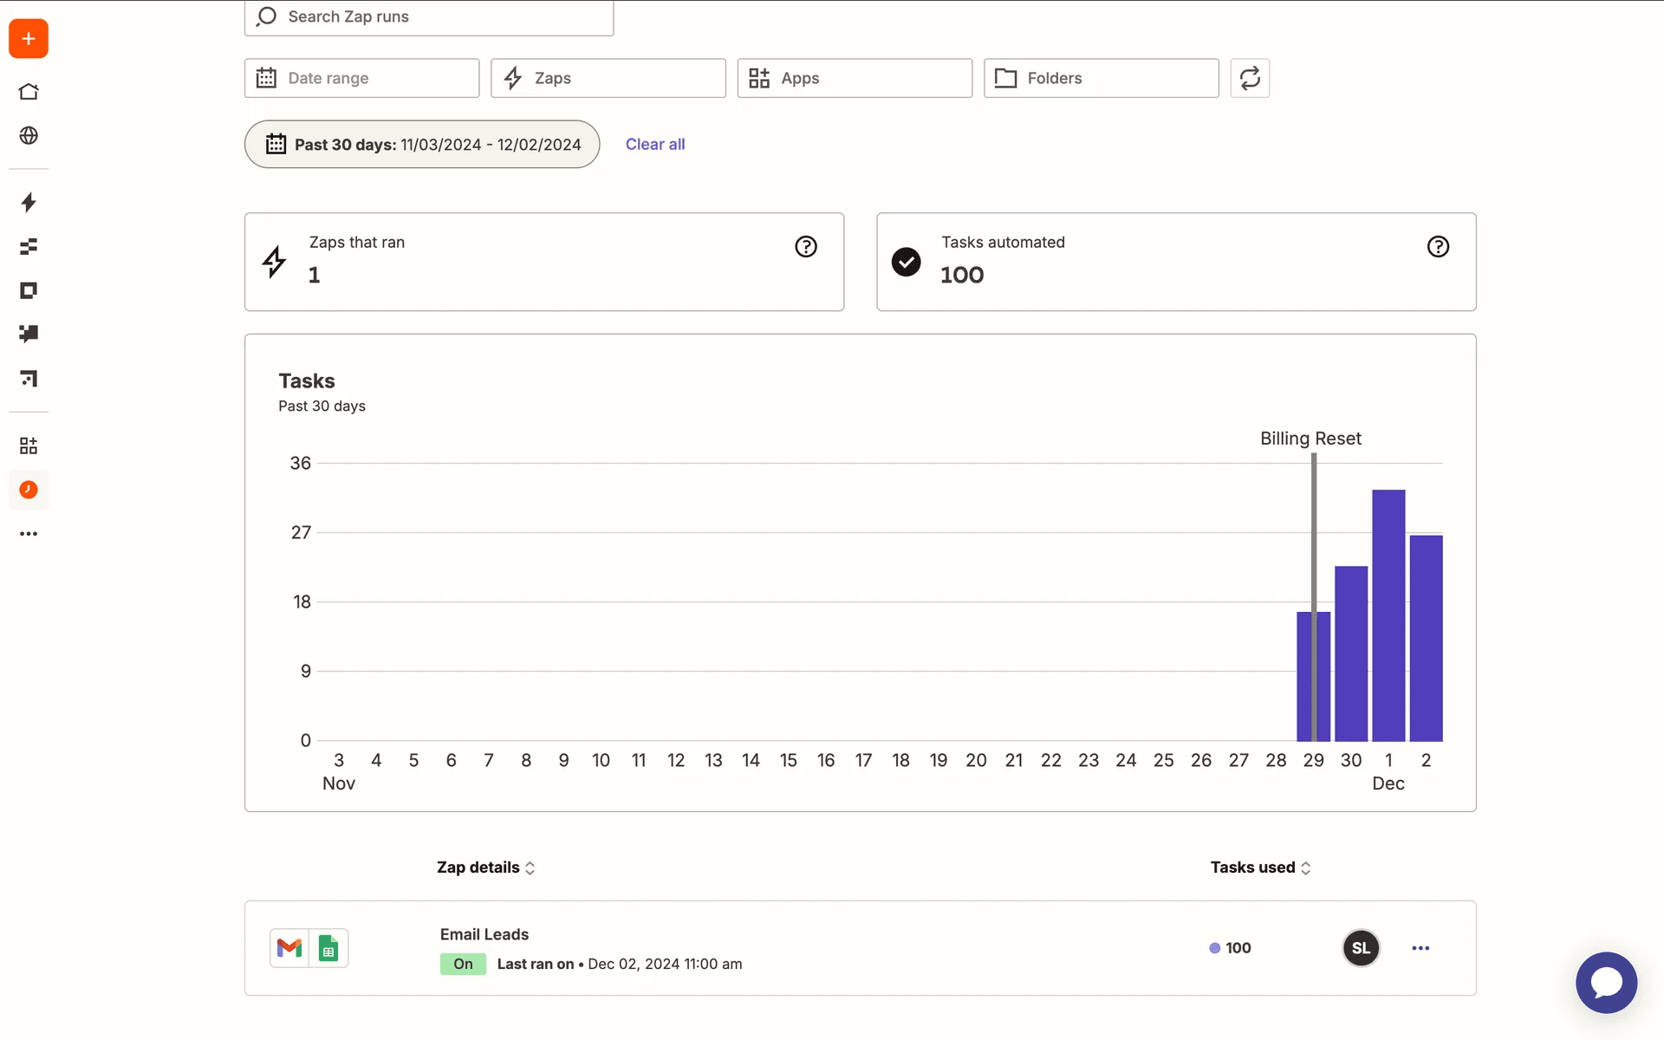Open the chat support bubble
Screen dimensions: 1664x1040
[1606, 982]
